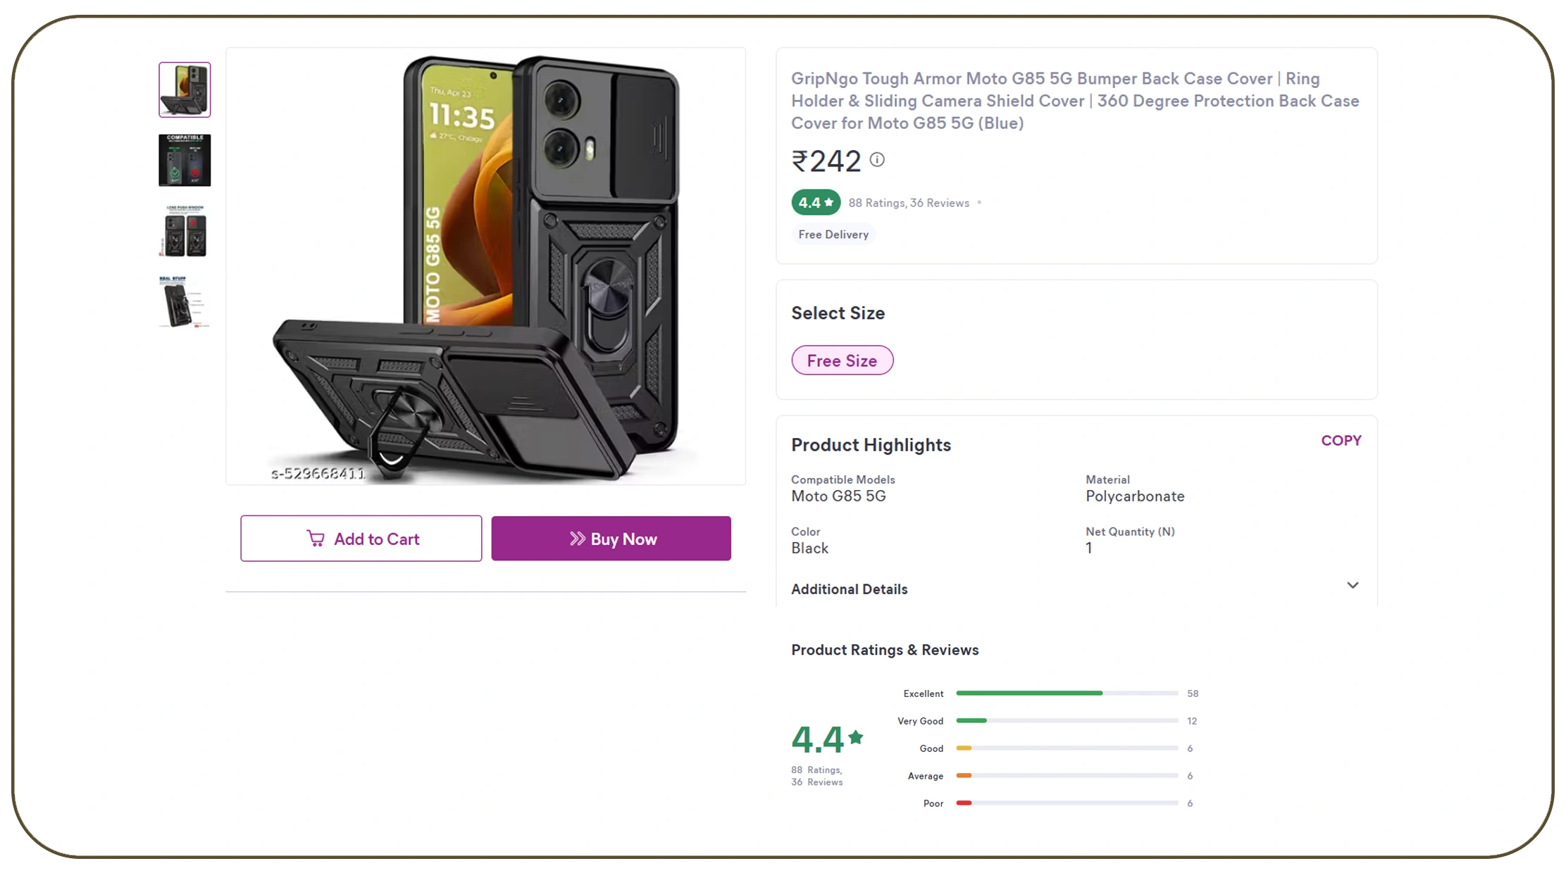Screen dimensions: 1566x873
Task: Click the COPY link for product highlights
Action: 1341,440
